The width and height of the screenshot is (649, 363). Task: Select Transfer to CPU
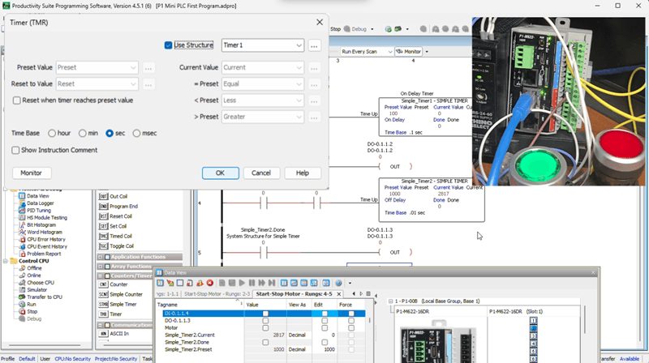(x=45, y=297)
